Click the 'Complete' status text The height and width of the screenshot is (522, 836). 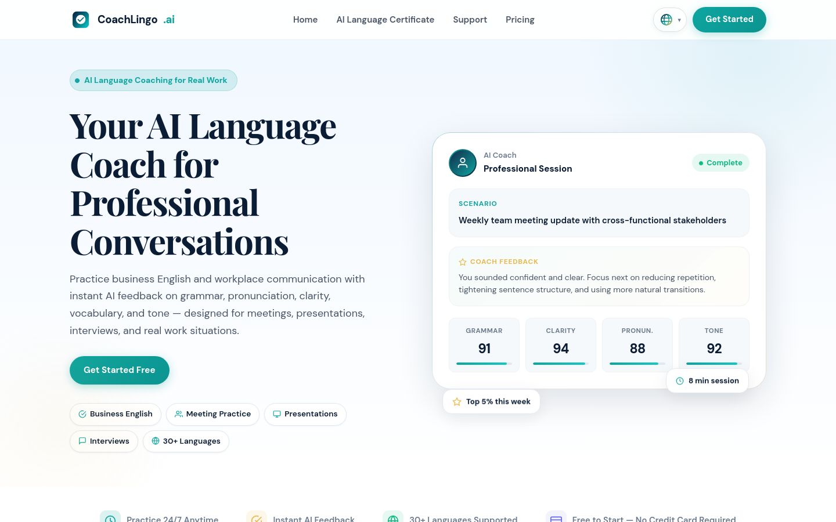(725, 163)
